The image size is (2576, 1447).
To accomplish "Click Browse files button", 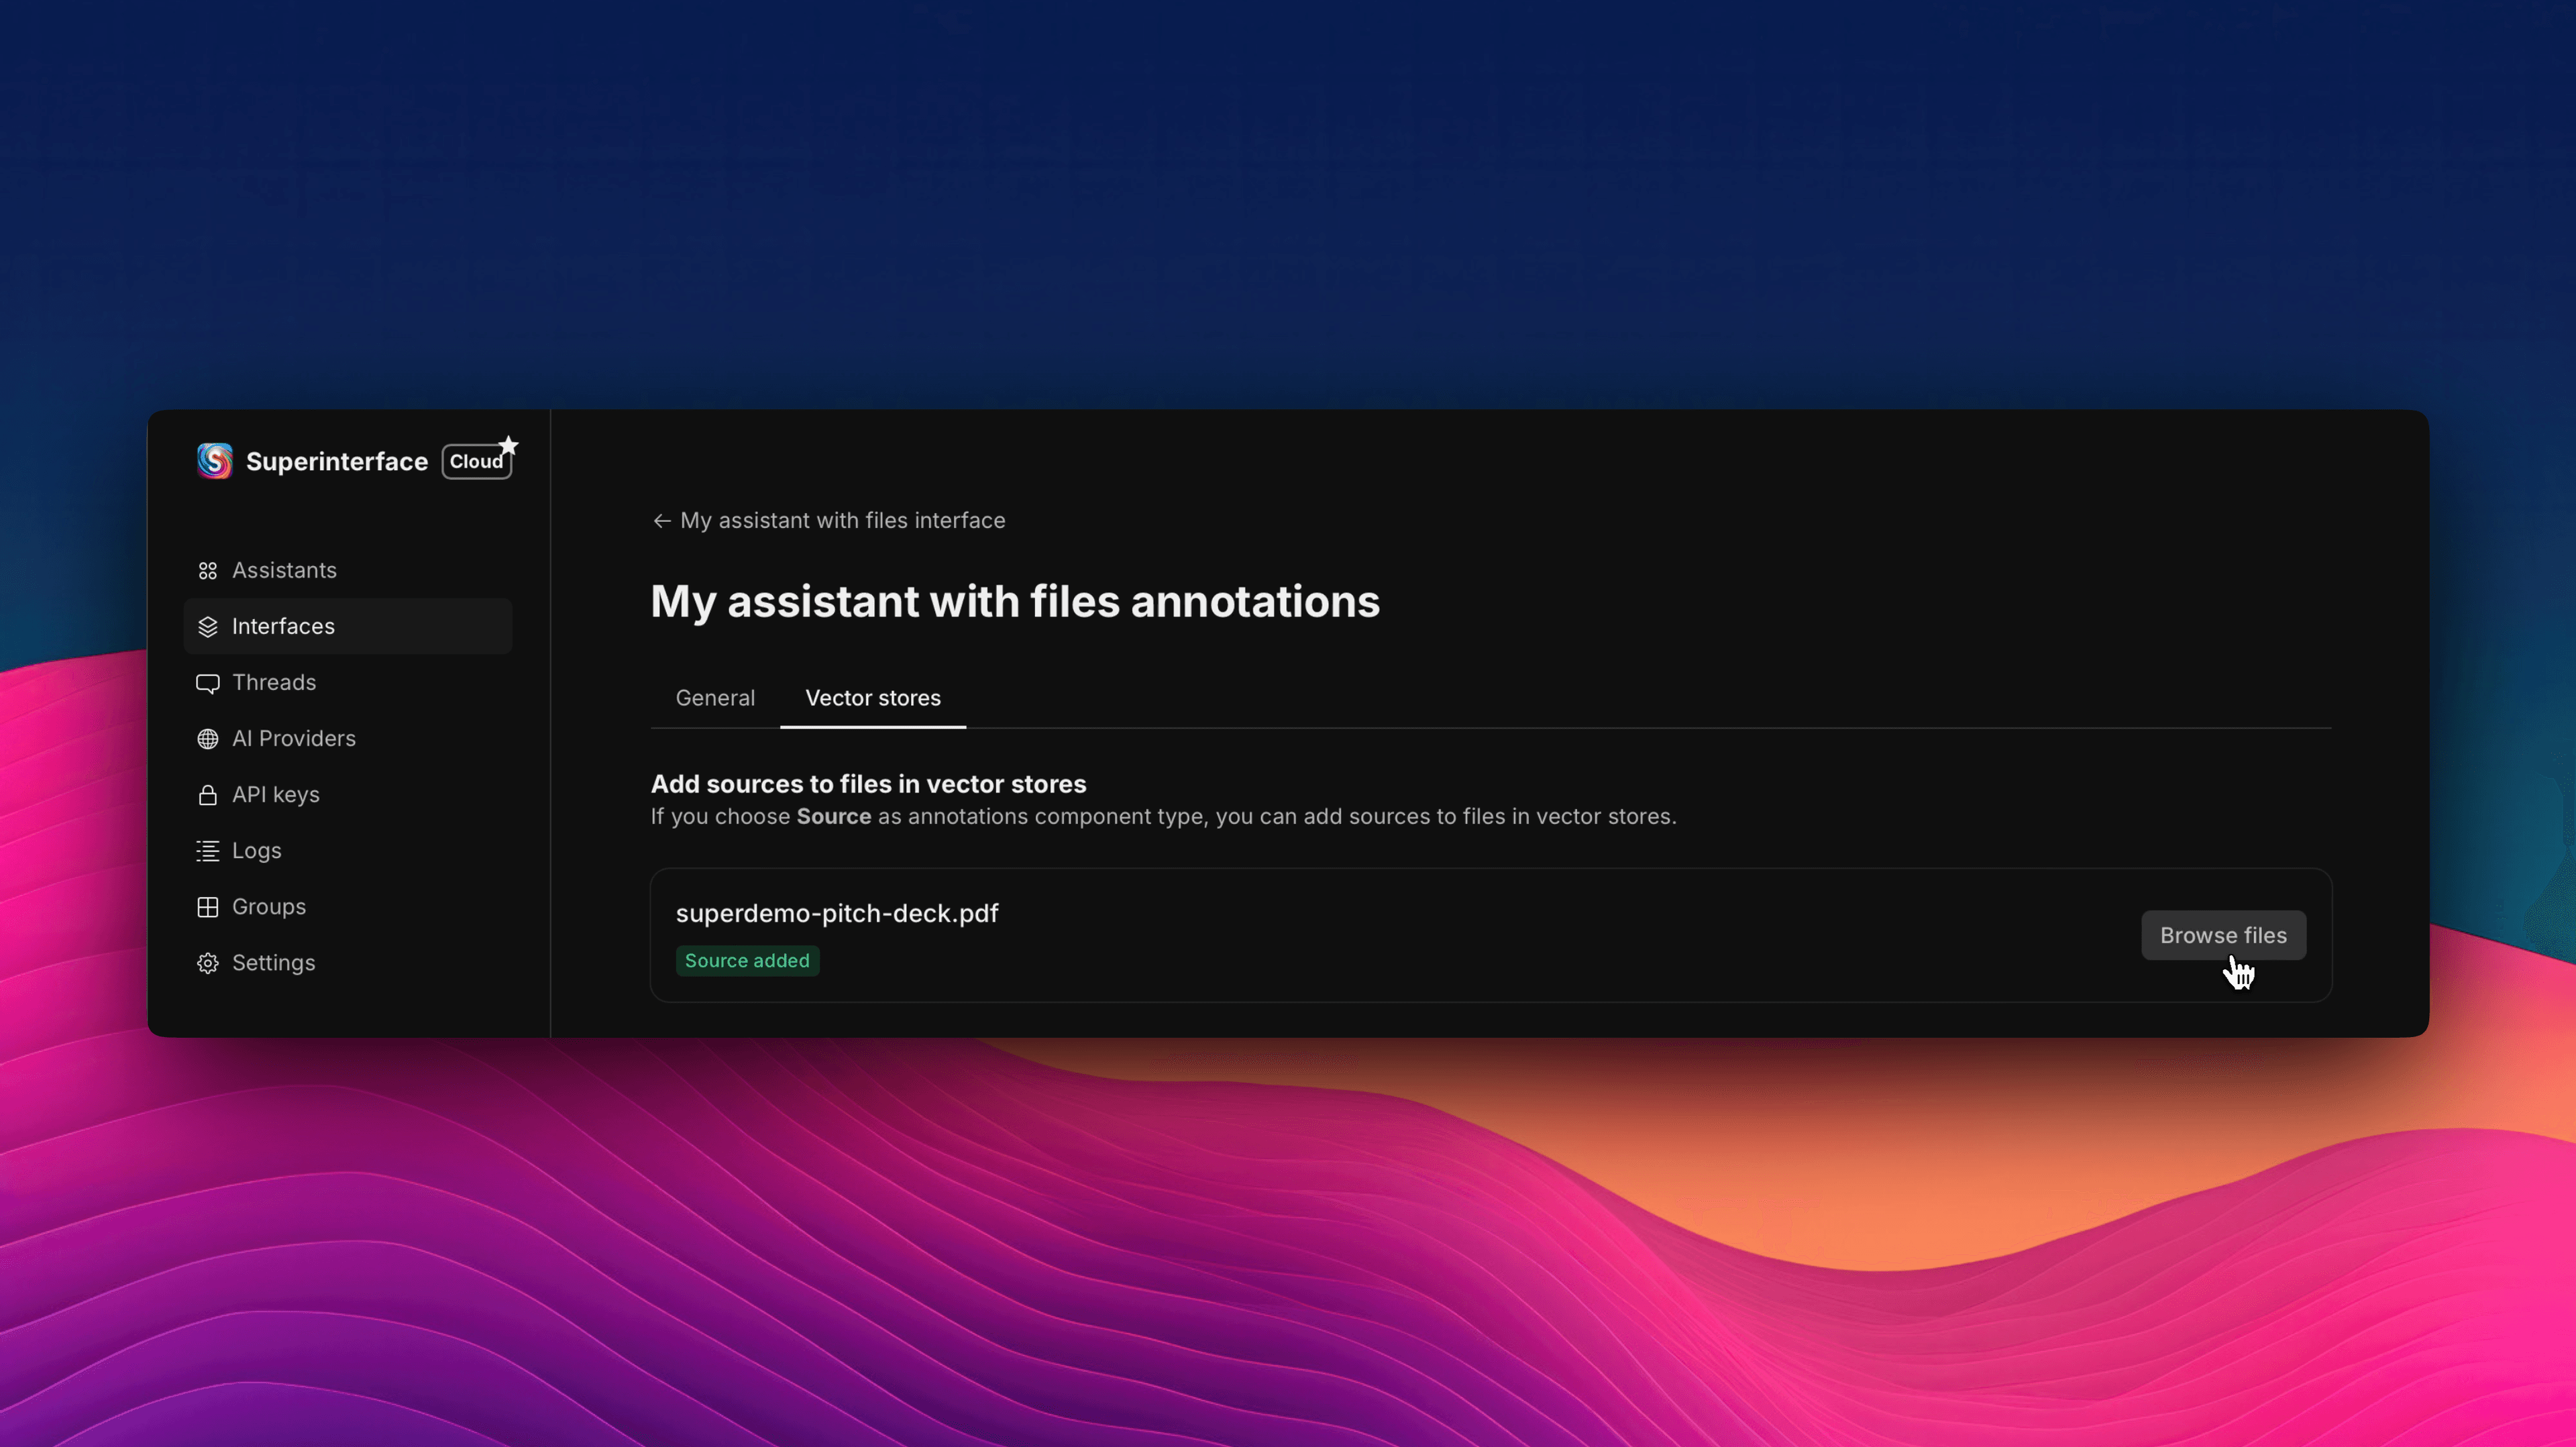I will tap(2222, 934).
